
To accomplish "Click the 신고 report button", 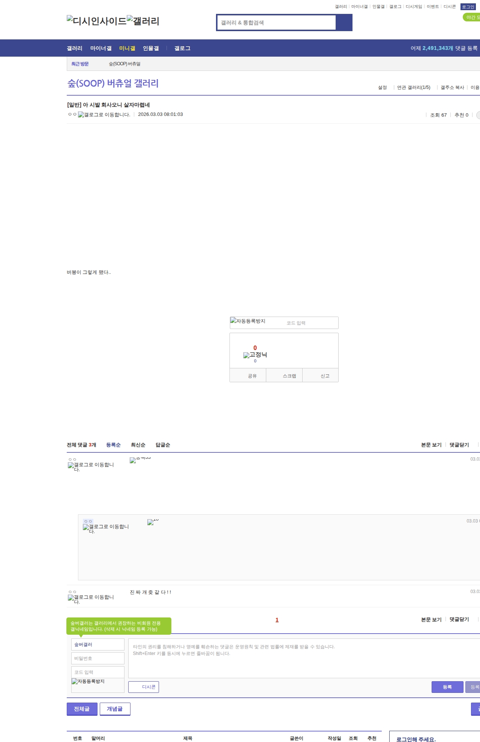I will point(325,376).
